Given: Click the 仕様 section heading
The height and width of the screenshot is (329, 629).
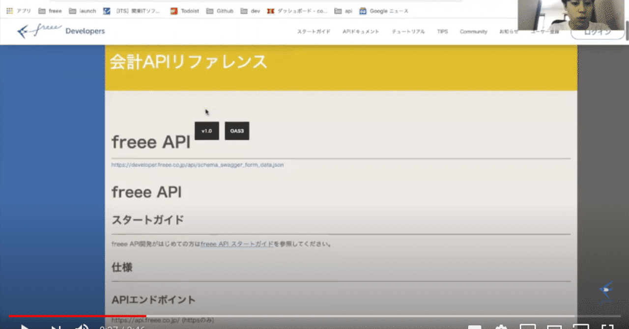Looking at the screenshot, I should tap(122, 268).
